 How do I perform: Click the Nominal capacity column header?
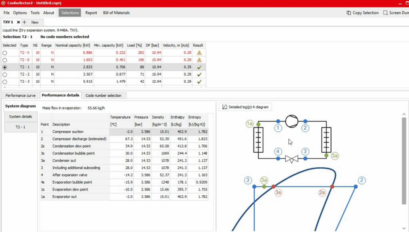tap(73, 45)
